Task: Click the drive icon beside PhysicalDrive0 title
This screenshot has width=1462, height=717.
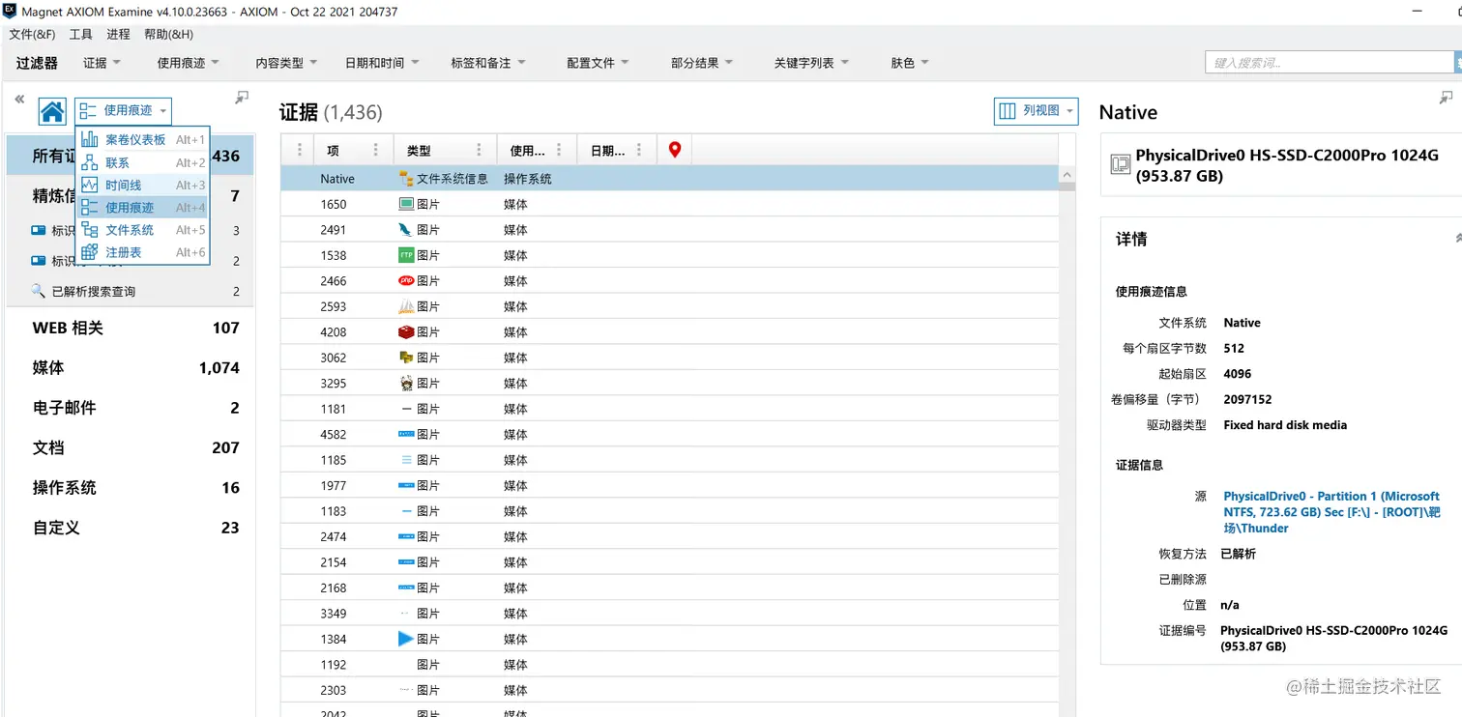Action: click(x=1120, y=164)
